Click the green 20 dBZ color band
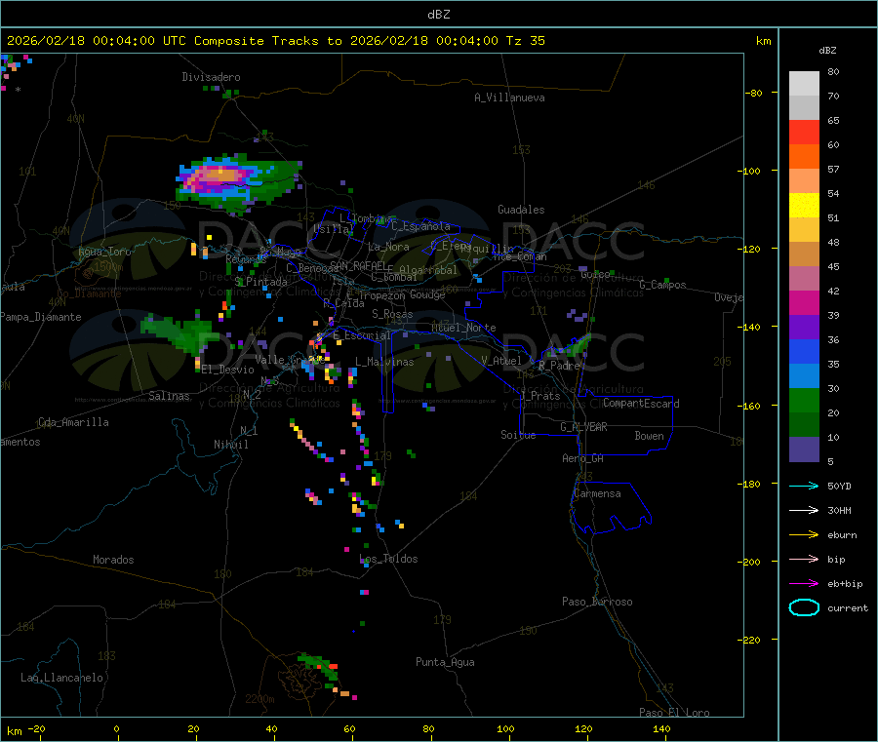This screenshot has height=742, width=878. tap(804, 400)
